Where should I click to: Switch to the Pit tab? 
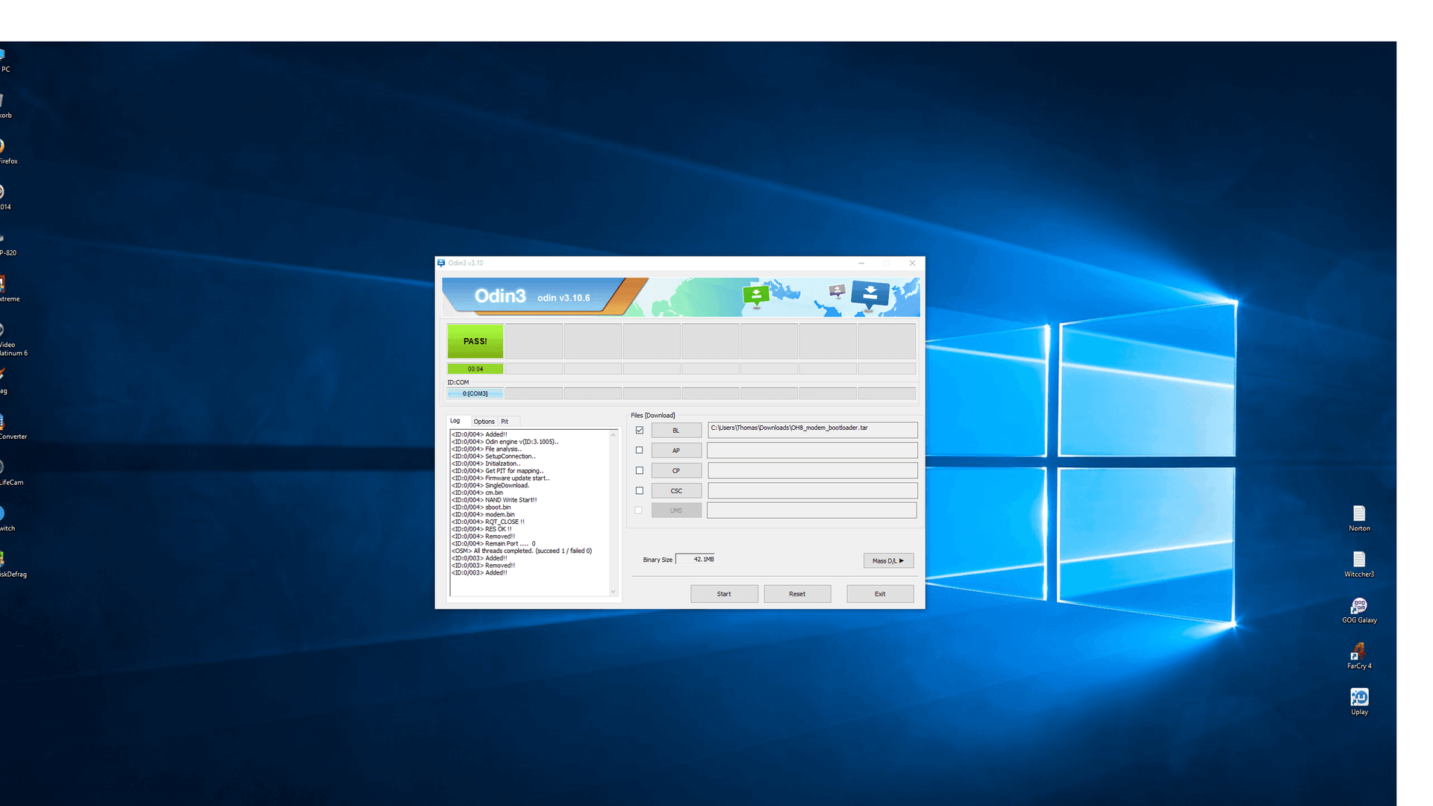505,422
